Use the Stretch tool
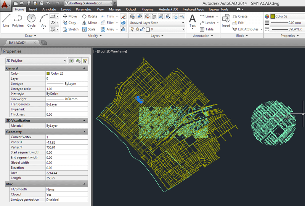Viewport: 305px width, 206px height. pyautogui.click(x=70, y=29)
